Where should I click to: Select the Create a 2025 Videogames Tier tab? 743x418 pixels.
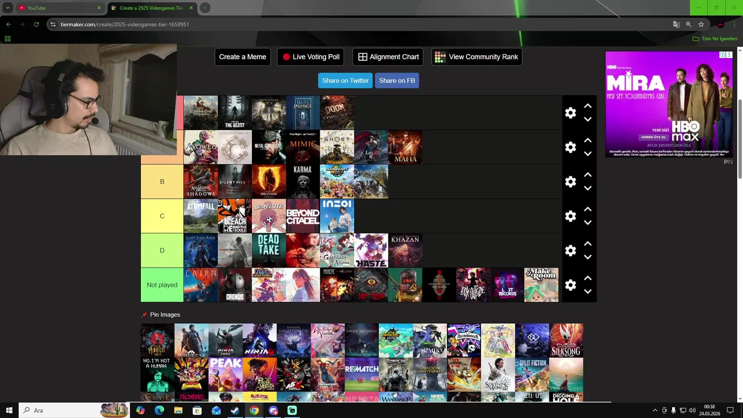tap(151, 8)
